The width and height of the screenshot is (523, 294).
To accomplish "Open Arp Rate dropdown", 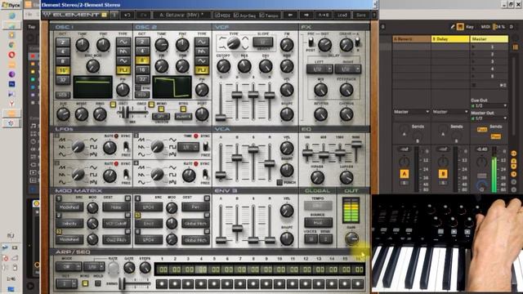I will coord(93,267).
